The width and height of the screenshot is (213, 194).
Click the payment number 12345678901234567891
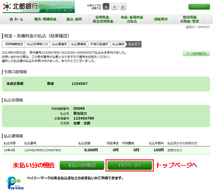click(43, 150)
